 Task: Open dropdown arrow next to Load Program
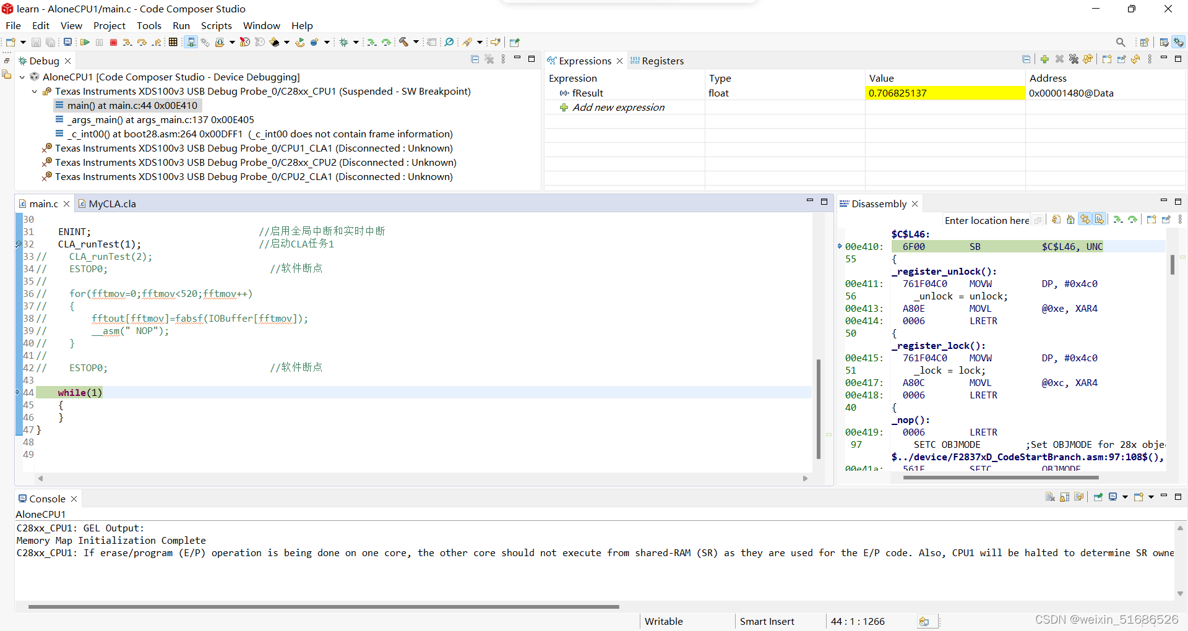click(x=232, y=42)
